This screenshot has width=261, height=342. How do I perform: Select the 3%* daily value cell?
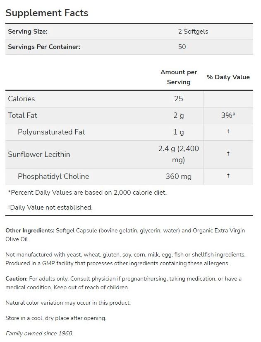pyautogui.click(x=228, y=115)
